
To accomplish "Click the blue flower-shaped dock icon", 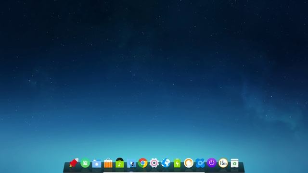I will coord(200,163).
